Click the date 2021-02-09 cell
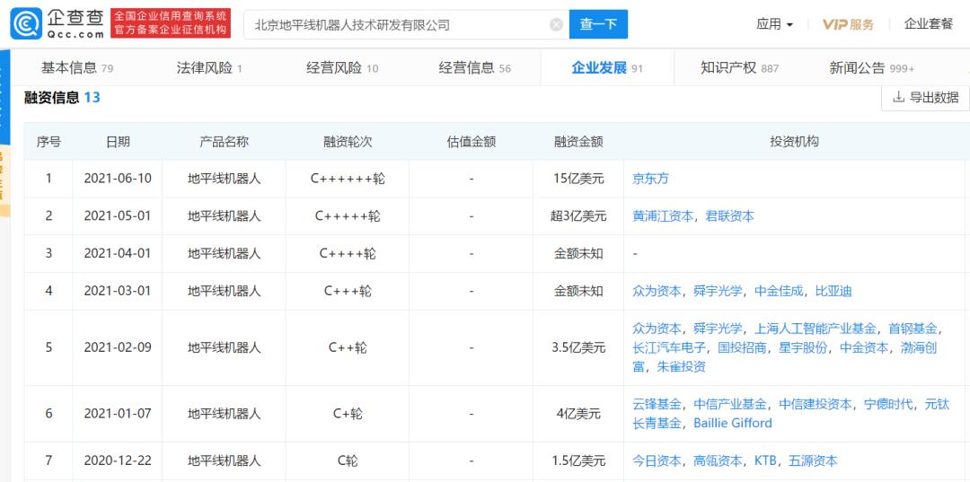The height and width of the screenshot is (482, 970). point(118,347)
